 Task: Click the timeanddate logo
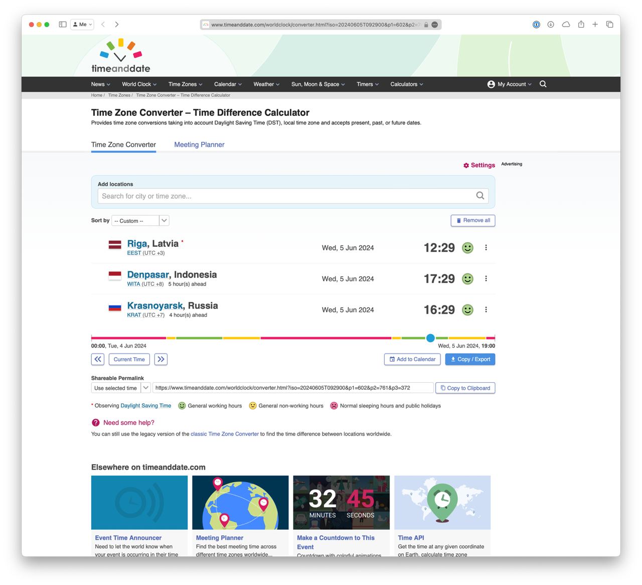point(120,56)
